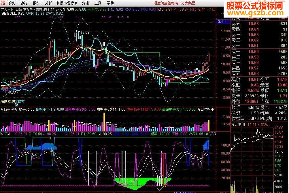Click the 深圳板块 sector tag
Viewport: 289px width, 193px height.
(x=8, y=101)
